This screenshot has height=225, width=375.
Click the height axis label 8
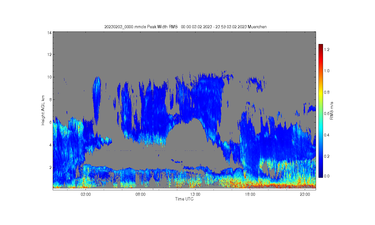coord(50,99)
